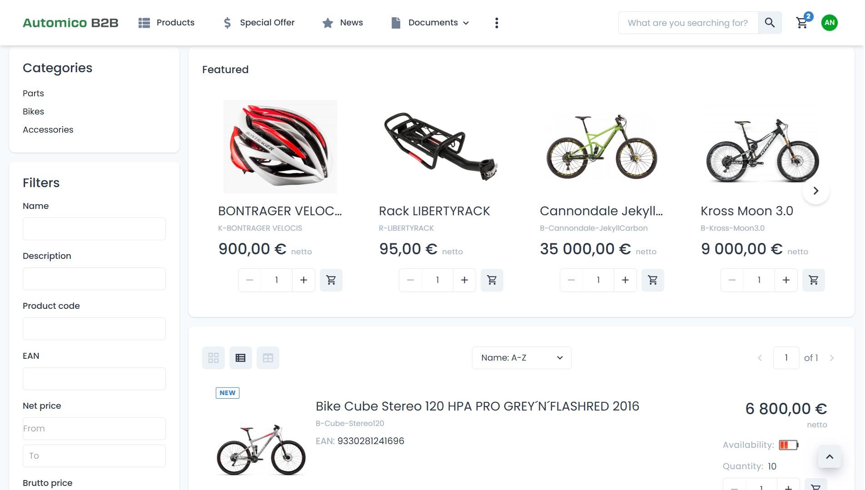Show next featured products with arrow

point(816,191)
